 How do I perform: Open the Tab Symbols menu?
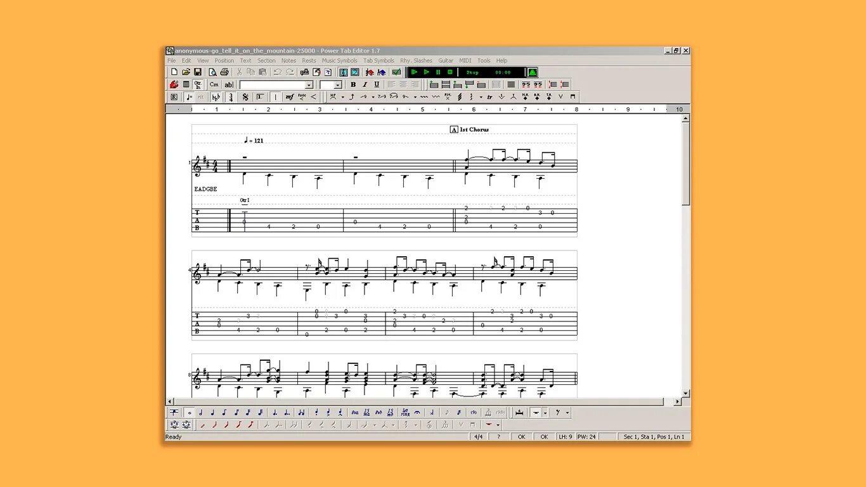pyautogui.click(x=378, y=61)
